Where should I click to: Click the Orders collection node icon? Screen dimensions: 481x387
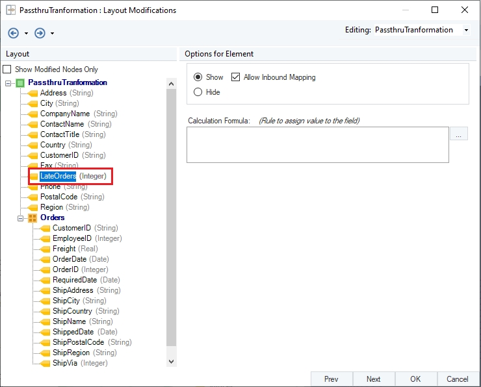pos(32,218)
